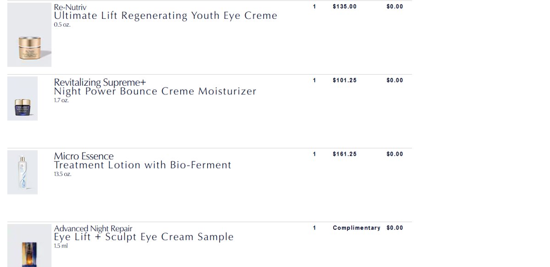Click the $161.25 price

pyautogui.click(x=345, y=154)
